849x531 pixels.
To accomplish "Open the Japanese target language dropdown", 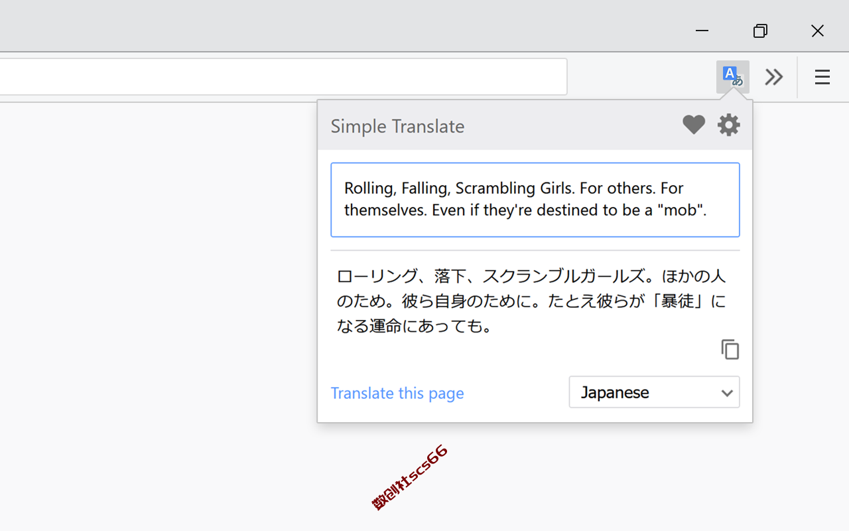I will coord(654,392).
